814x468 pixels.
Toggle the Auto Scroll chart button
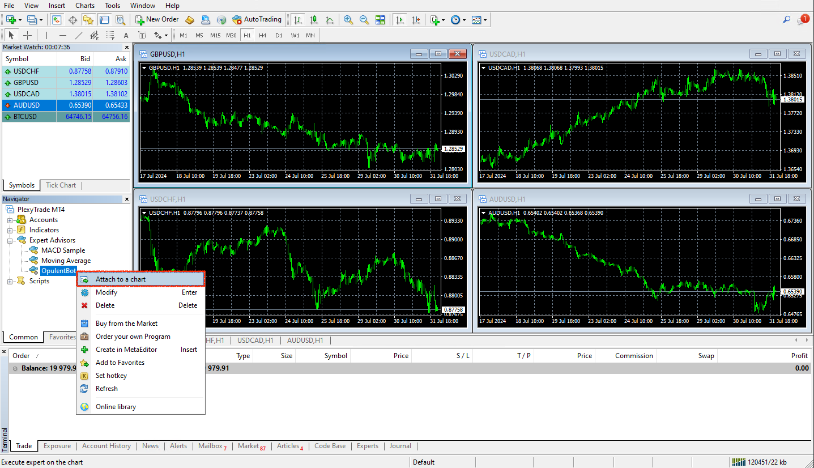pos(400,20)
